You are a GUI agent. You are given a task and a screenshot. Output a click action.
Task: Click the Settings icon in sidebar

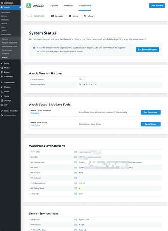pos(2,100)
